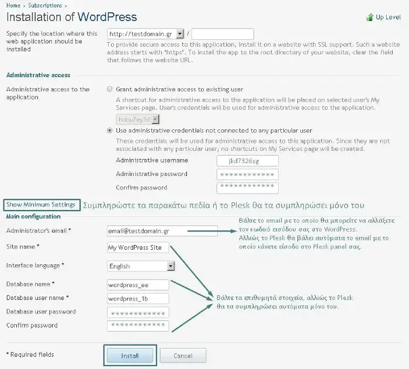Click the Interface language label

point(33,265)
